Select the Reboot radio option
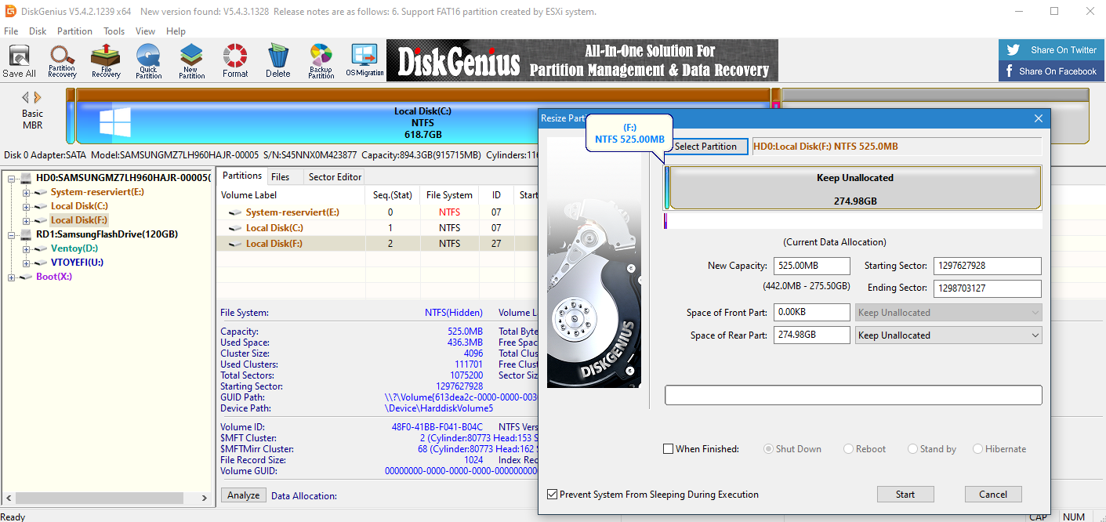1106x522 pixels. click(849, 449)
